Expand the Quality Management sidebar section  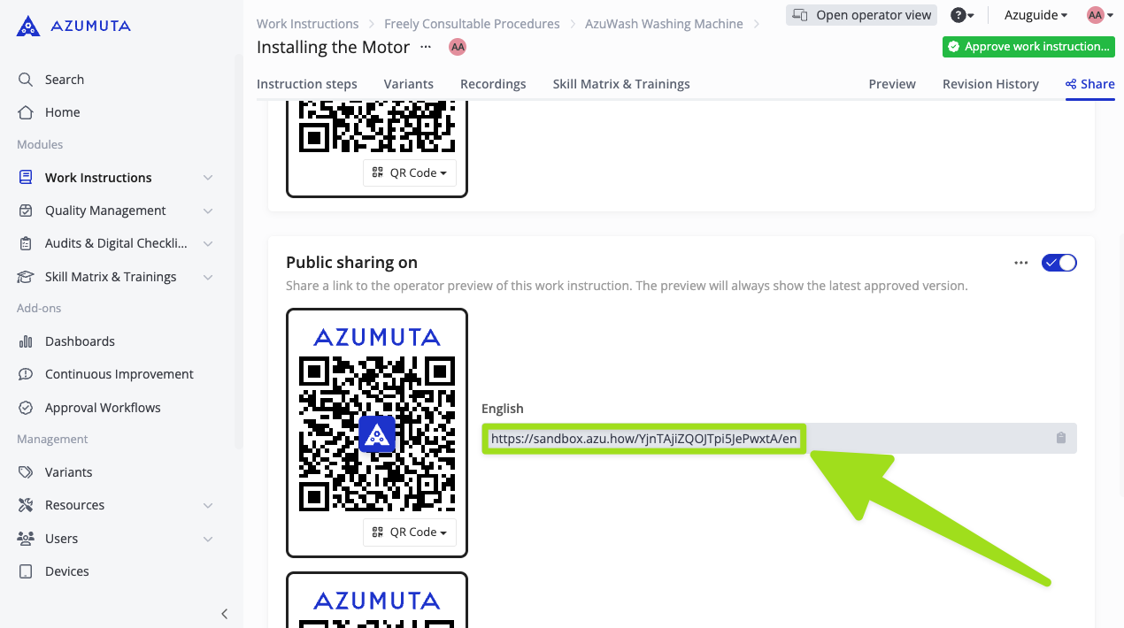(x=207, y=211)
